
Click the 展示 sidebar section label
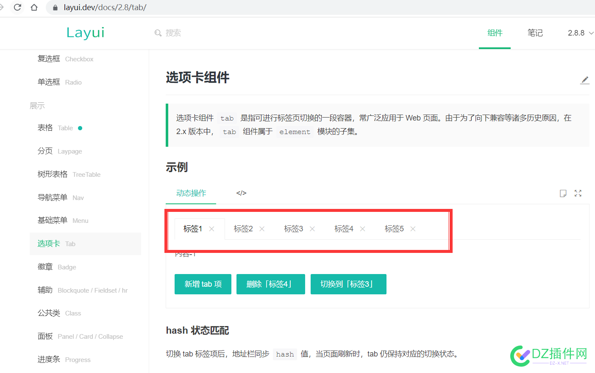(x=37, y=106)
